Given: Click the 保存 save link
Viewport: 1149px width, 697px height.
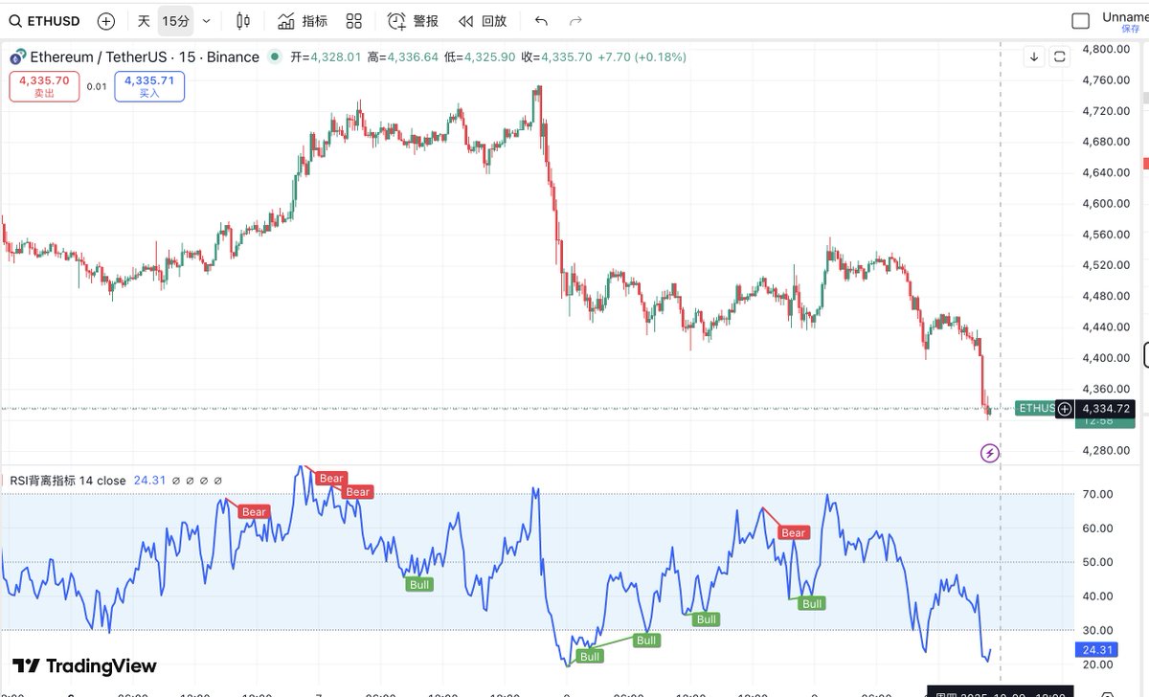Looking at the screenshot, I should pyautogui.click(x=1130, y=29).
